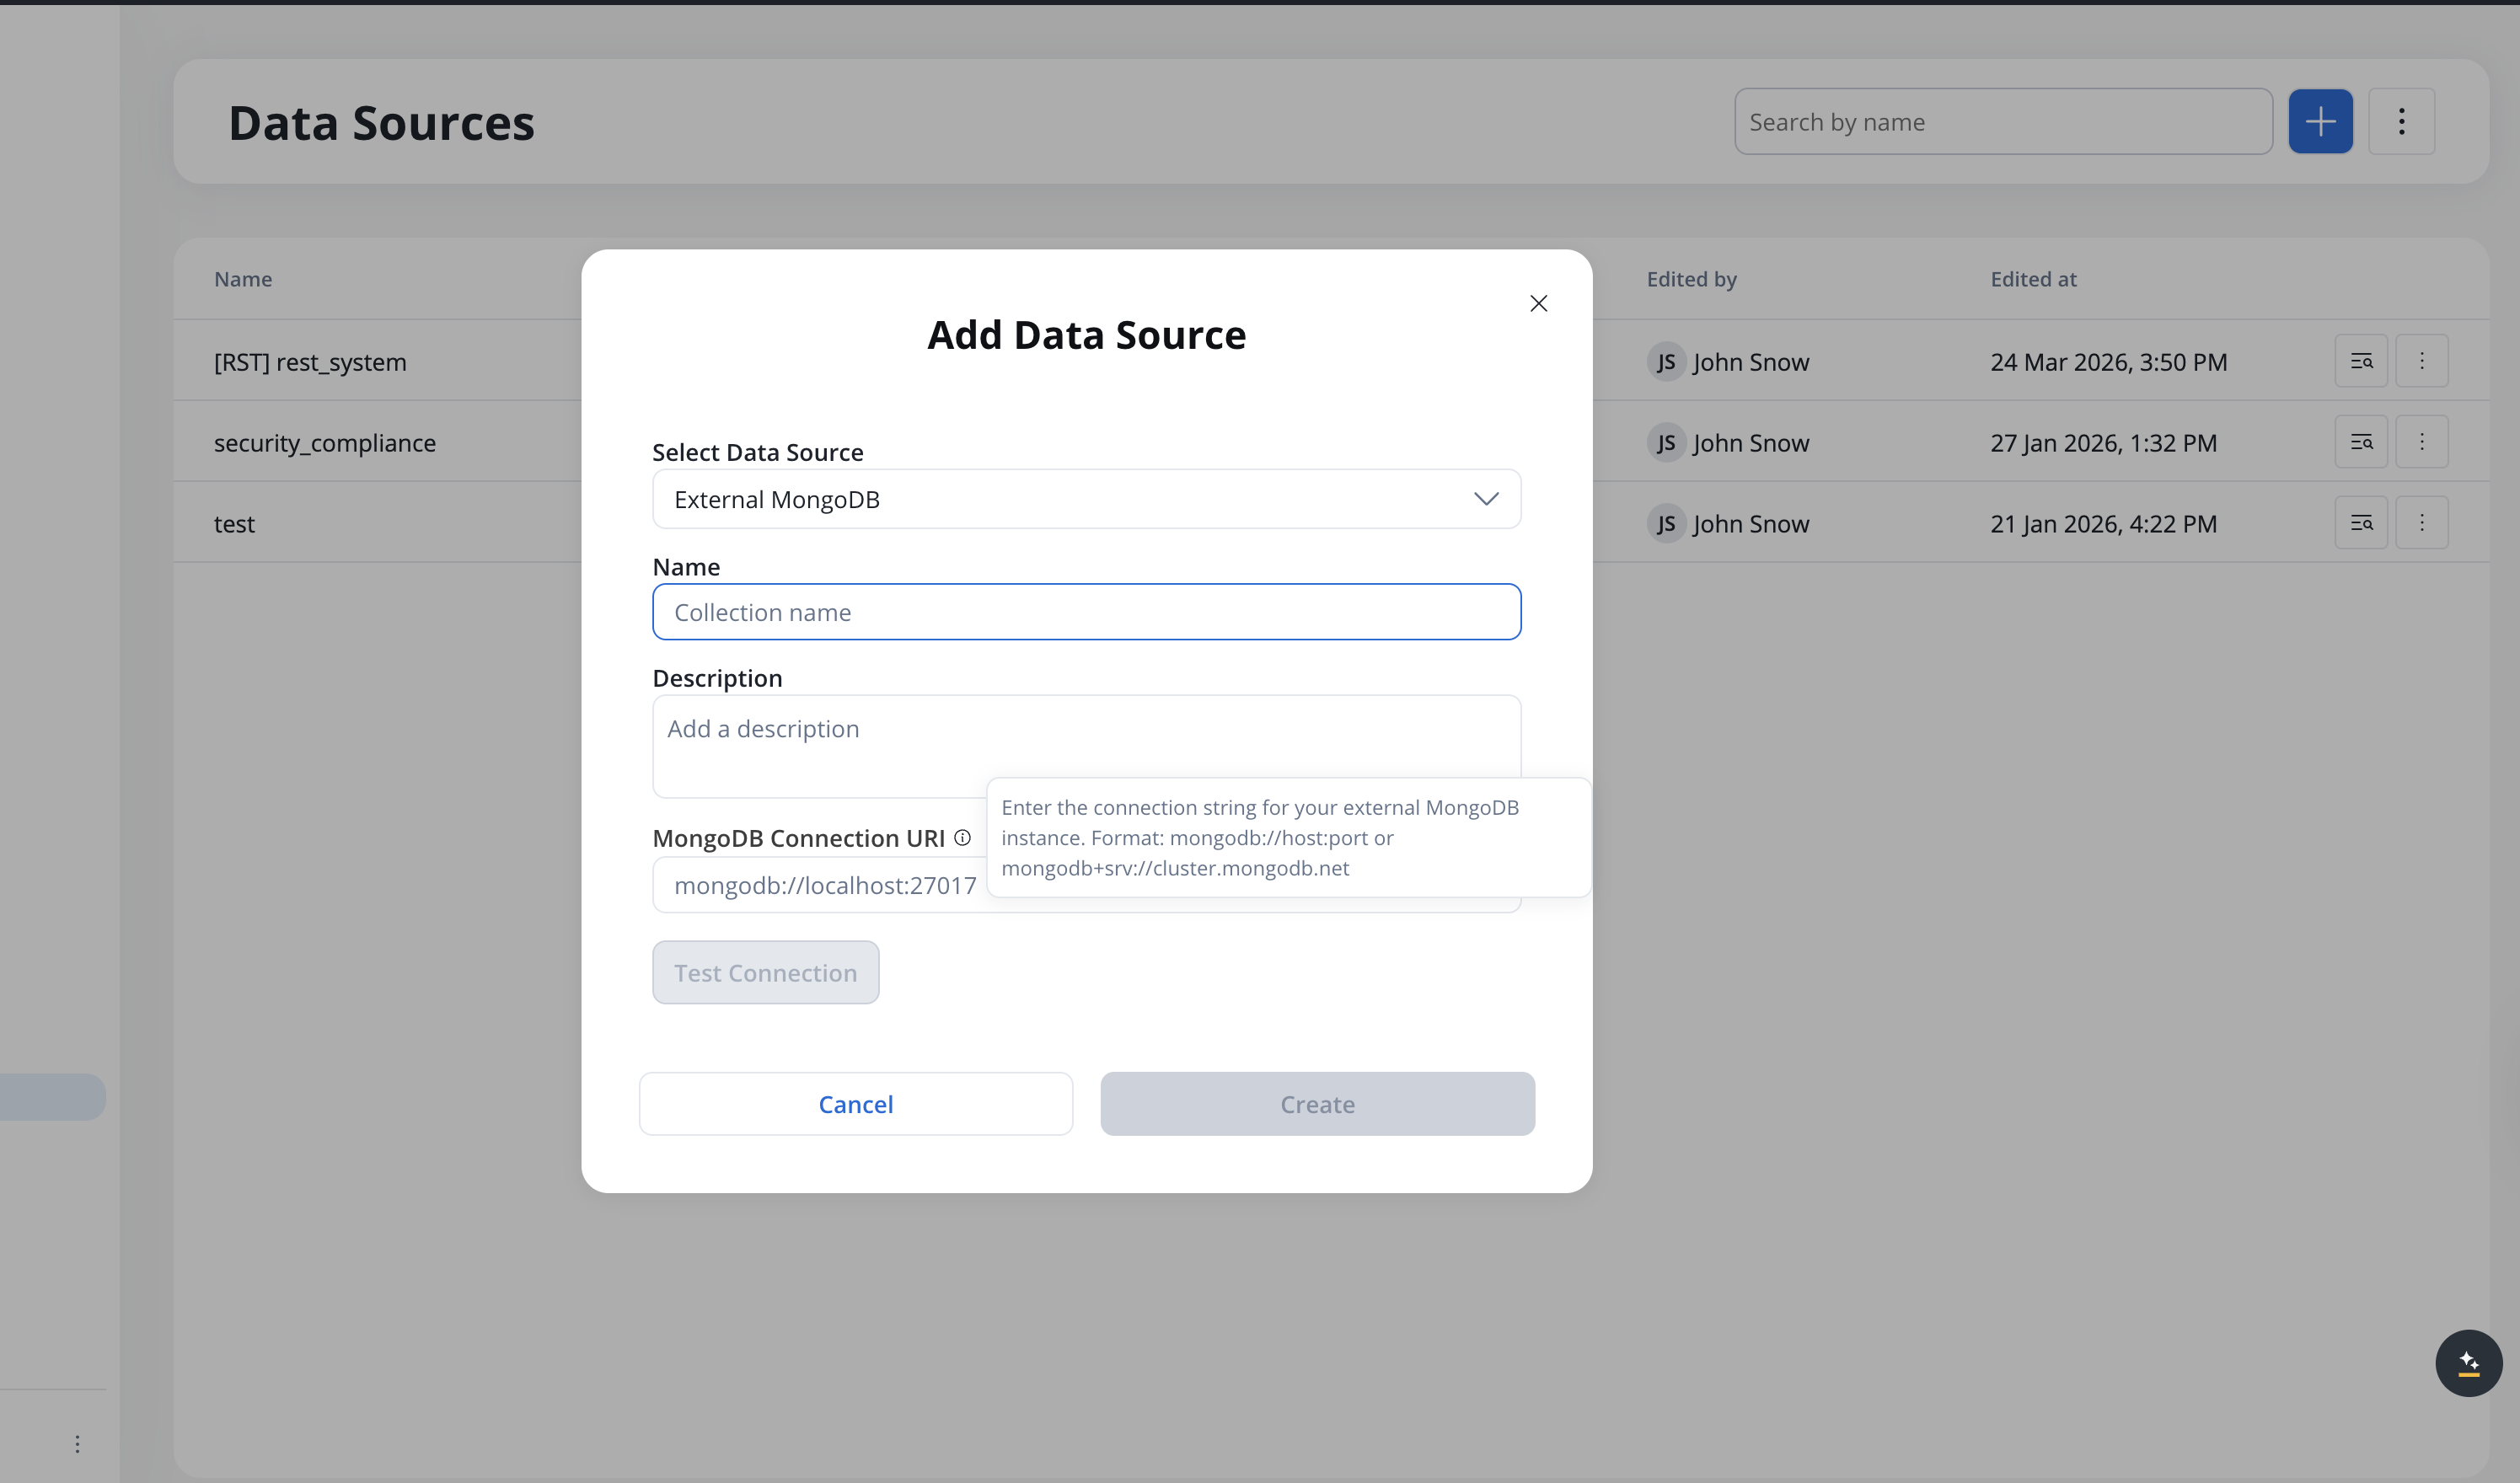Screen dimensions: 2520x1483
Task: Open three-dot menu for security_compliance row
Action: (x=2421, y=442)
